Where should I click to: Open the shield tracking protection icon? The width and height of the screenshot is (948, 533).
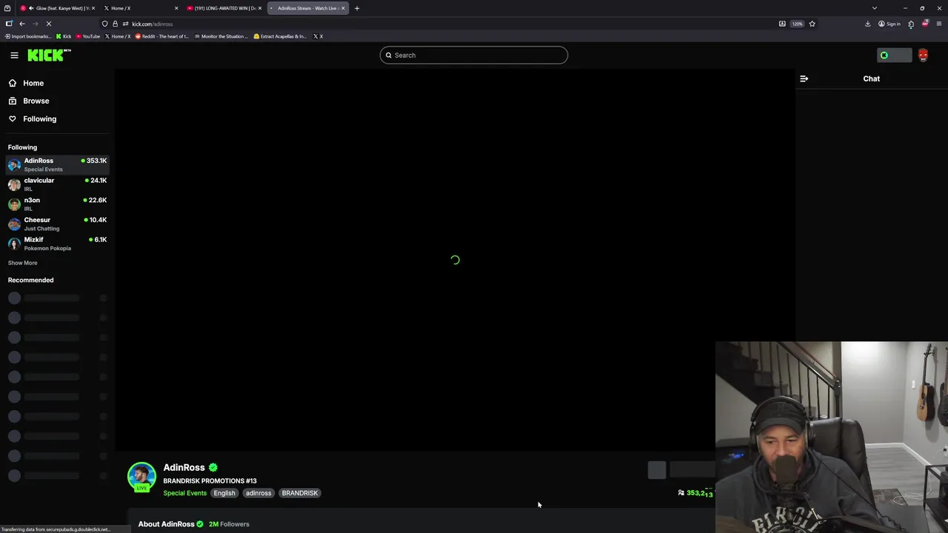[x=104, y=24]
